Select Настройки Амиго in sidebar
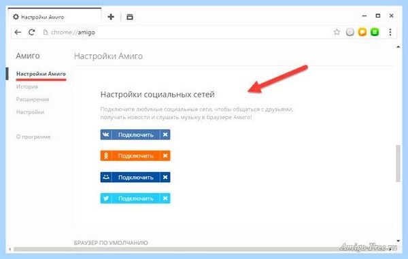Screen dimensions: 408x259 coord(41,74)
